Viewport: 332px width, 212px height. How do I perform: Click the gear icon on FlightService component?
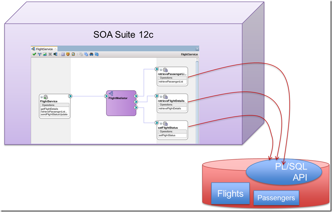46,97
